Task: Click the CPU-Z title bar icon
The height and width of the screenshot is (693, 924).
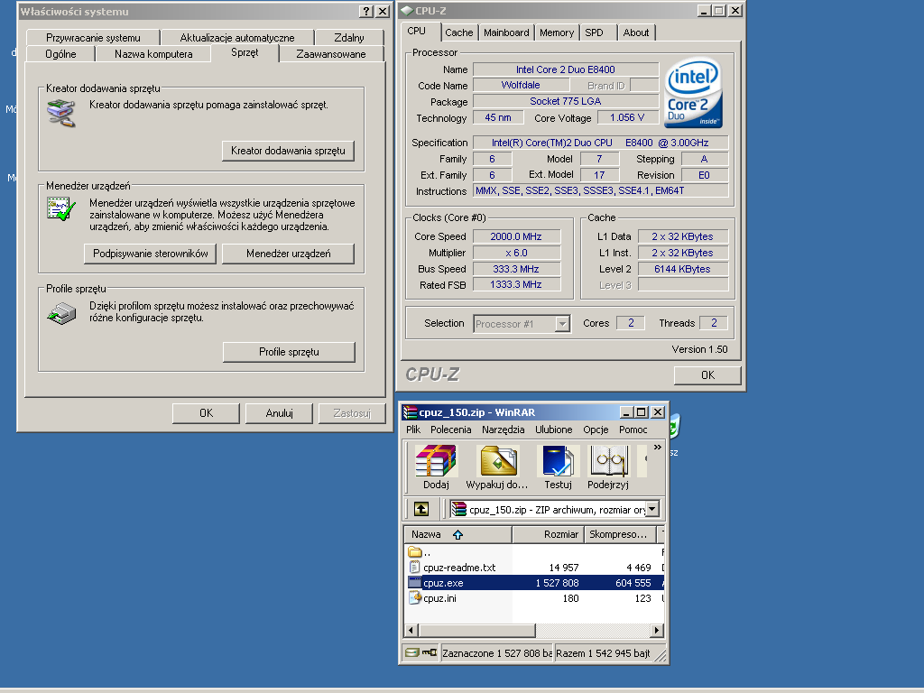Action: 407,11
